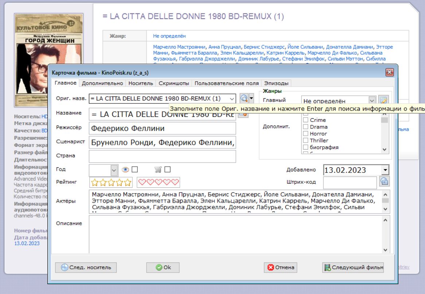Click the barcode scanner icon next to Штрих-код
The width and height of the screenshot is (425, 294).
pyautogui.click(x=385, y=181)
